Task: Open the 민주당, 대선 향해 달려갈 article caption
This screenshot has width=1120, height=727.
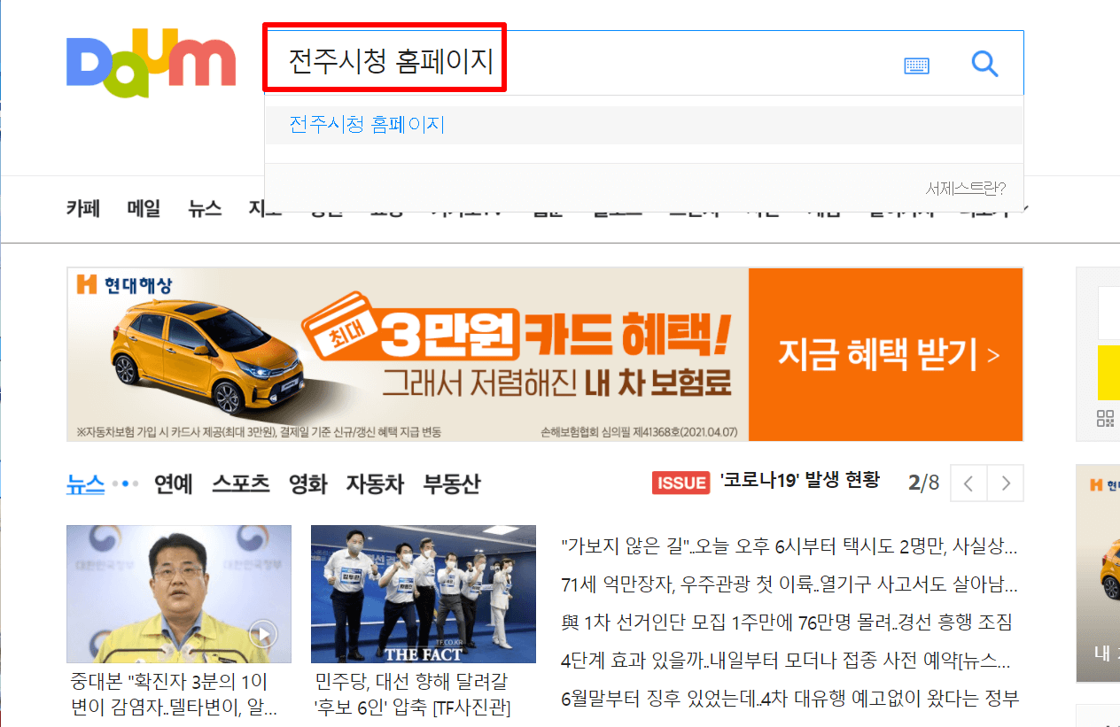Action: click(414, 695)
